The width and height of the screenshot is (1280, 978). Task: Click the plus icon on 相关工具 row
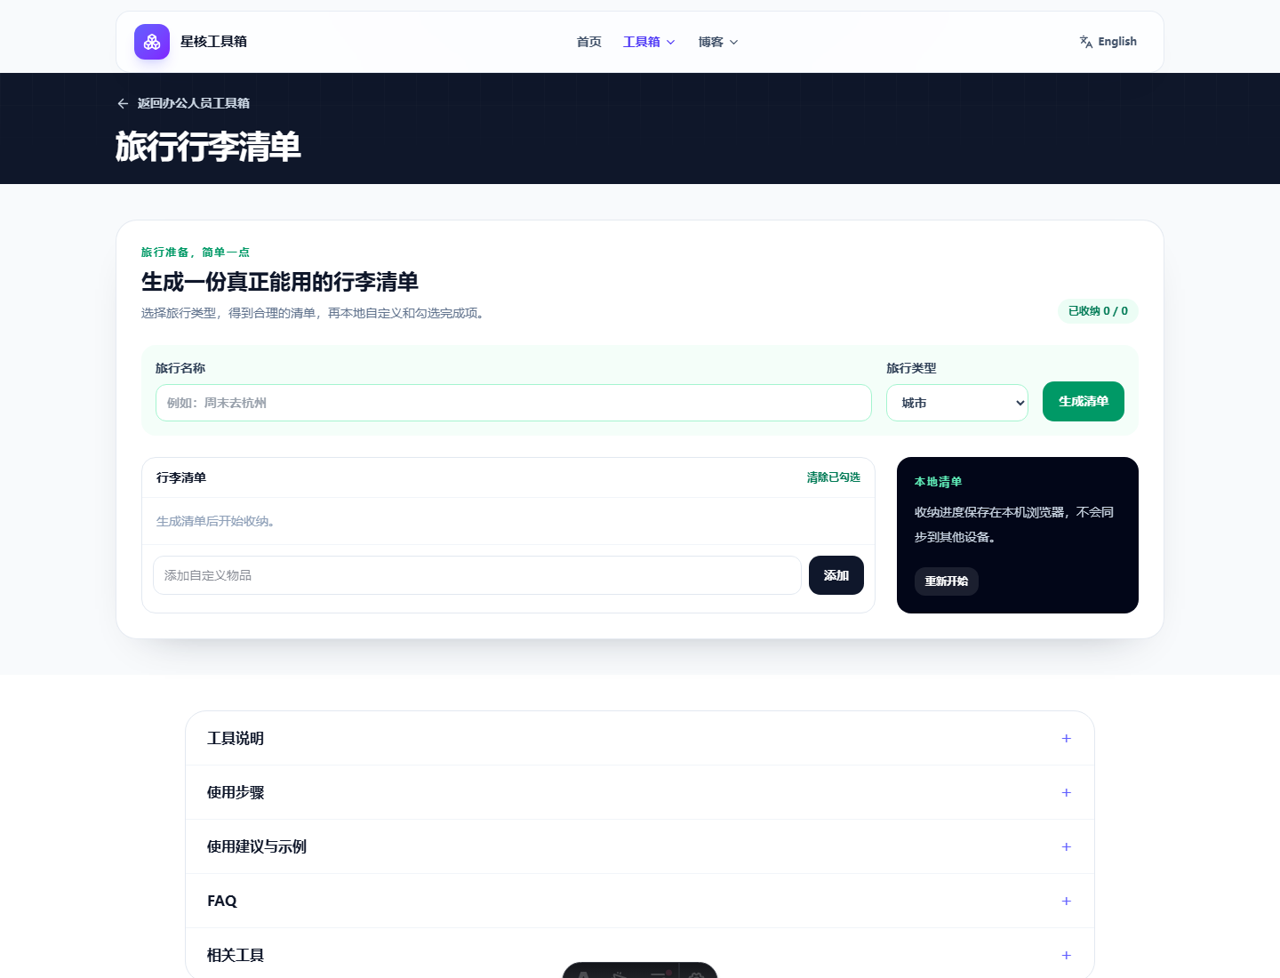tap(1066, 955)
